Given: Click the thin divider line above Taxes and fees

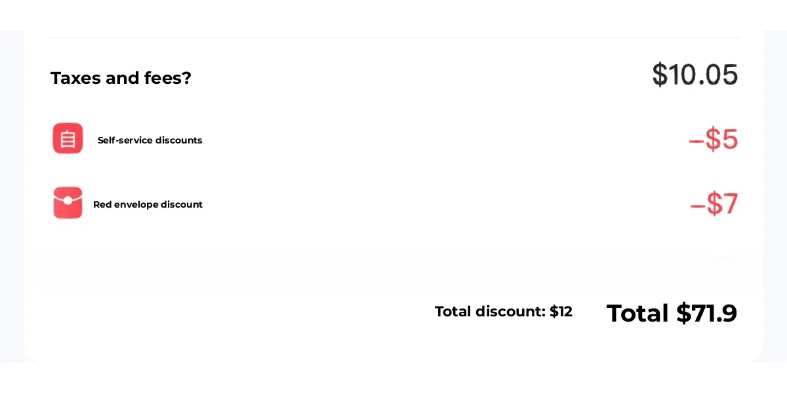Looking at the screenshot, I should tap(393, 38).
